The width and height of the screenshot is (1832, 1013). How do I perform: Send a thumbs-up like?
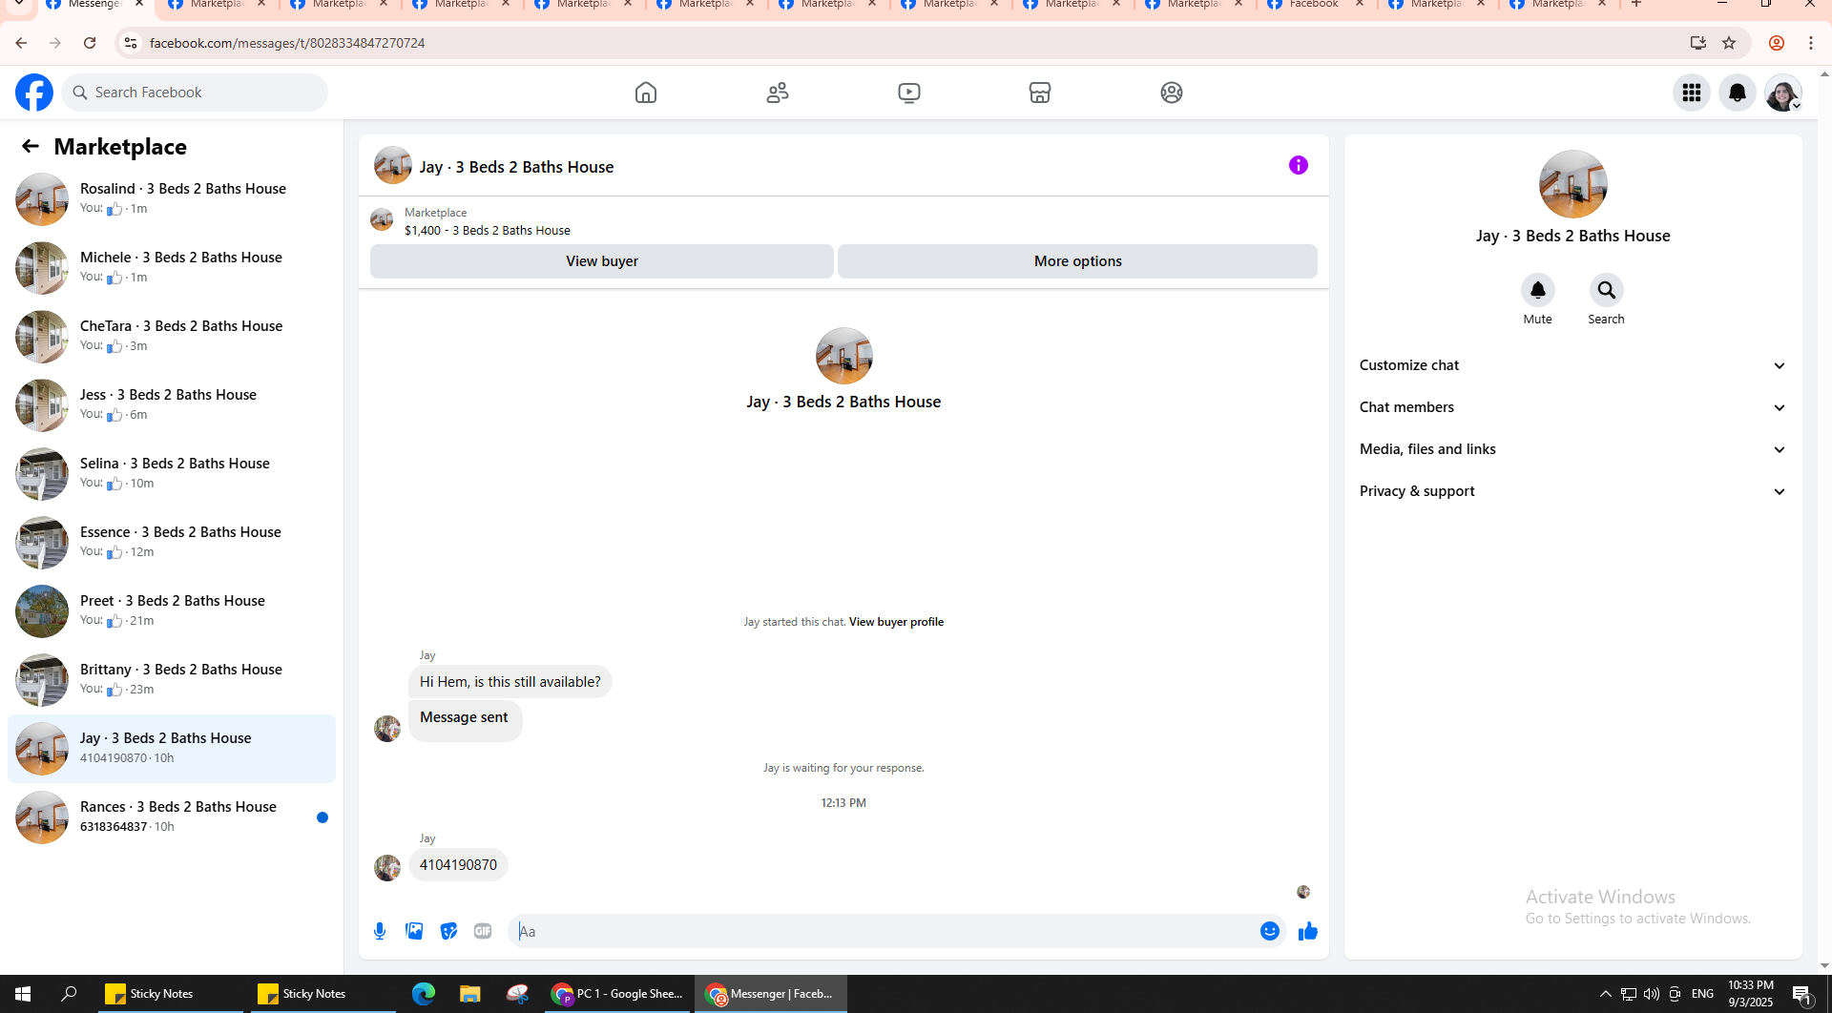[x=1308, y=931]
